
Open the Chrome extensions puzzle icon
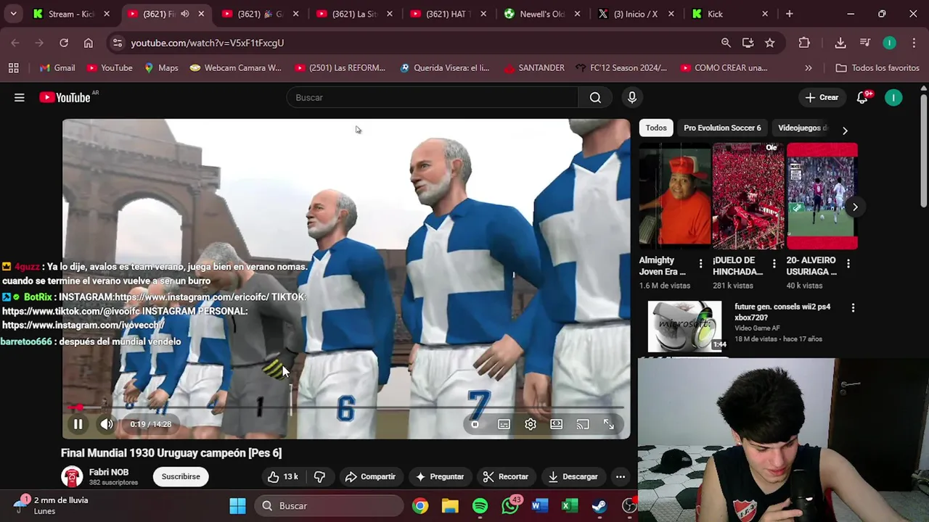[804, 43]
